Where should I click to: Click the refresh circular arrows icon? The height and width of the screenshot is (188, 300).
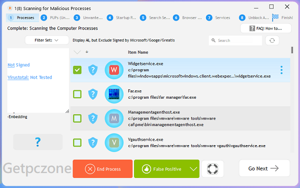pyautogui.click(x=272, y=40)
